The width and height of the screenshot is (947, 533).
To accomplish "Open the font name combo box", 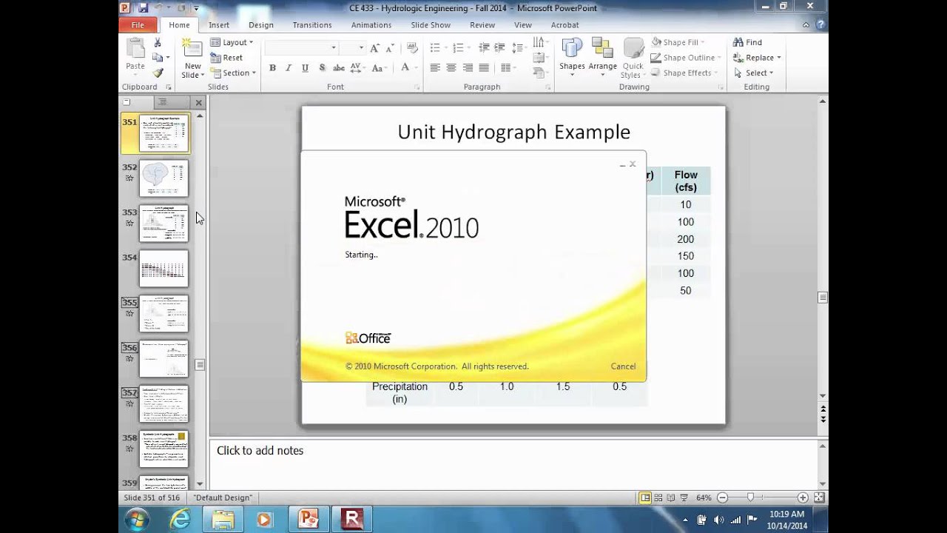I will click(301, 47).
